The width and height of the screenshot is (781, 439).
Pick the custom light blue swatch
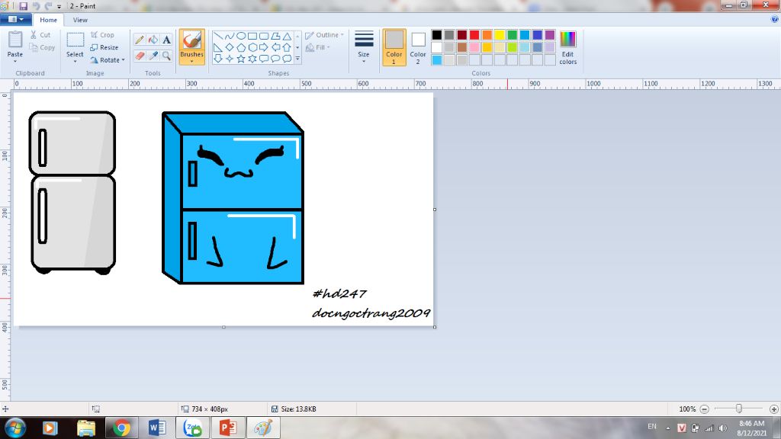pyautogui.click(x=437, y=60)
